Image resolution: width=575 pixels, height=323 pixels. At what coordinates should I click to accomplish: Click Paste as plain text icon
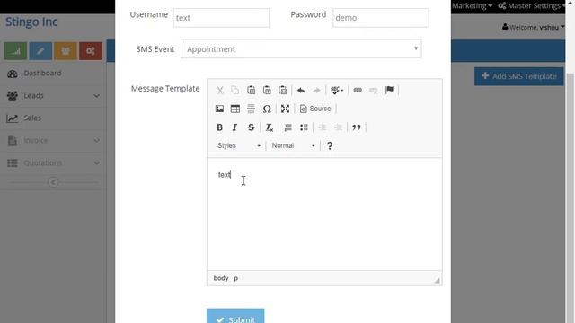pos(267,90)
